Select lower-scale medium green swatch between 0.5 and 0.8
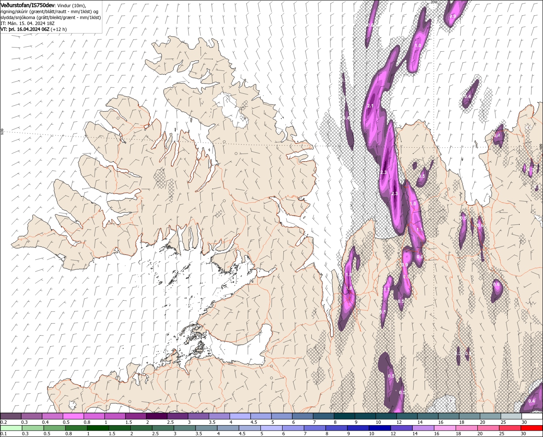The height and width of the screenshot is (437, 543). 55,428
